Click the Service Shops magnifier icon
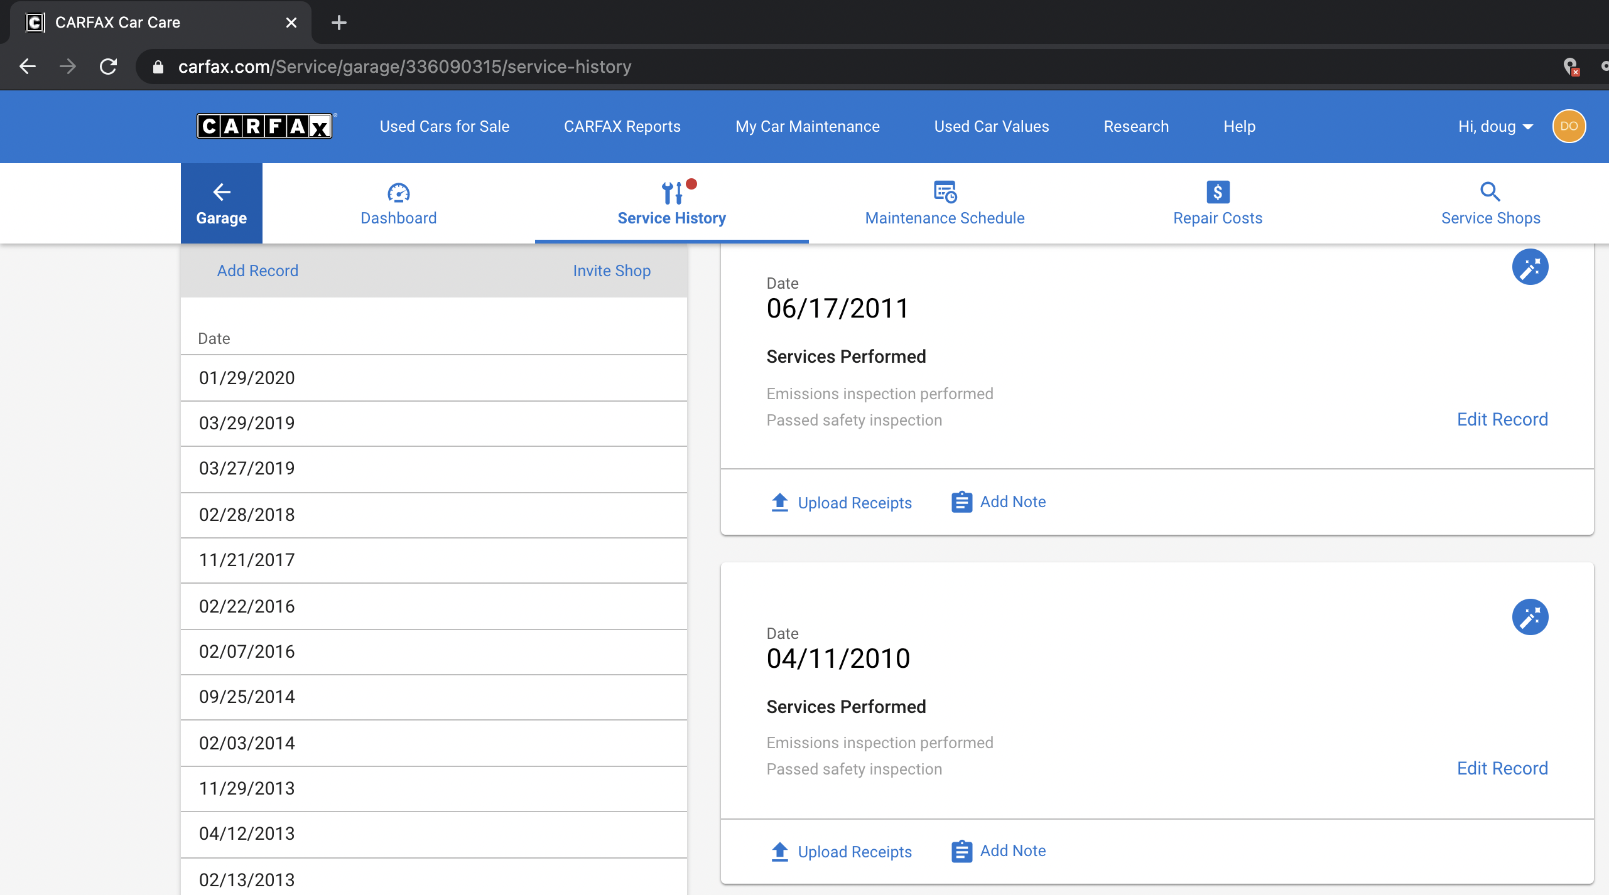 pyautogui.click(x=1490, y=191)
